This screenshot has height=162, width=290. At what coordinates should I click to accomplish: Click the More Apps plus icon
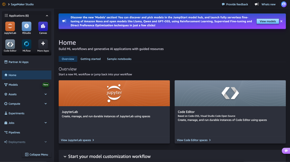pos(43,44)
